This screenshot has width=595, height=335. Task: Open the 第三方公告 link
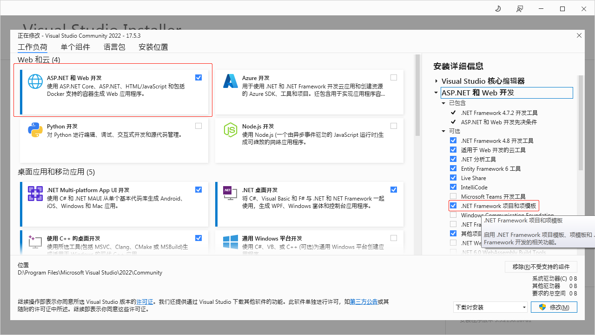pyautogui.click(x=364, y=301)
